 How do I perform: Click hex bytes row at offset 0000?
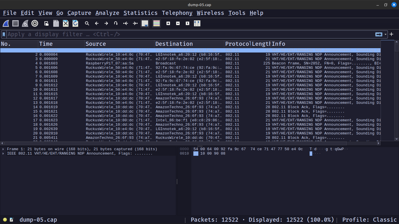coord(248,149)
